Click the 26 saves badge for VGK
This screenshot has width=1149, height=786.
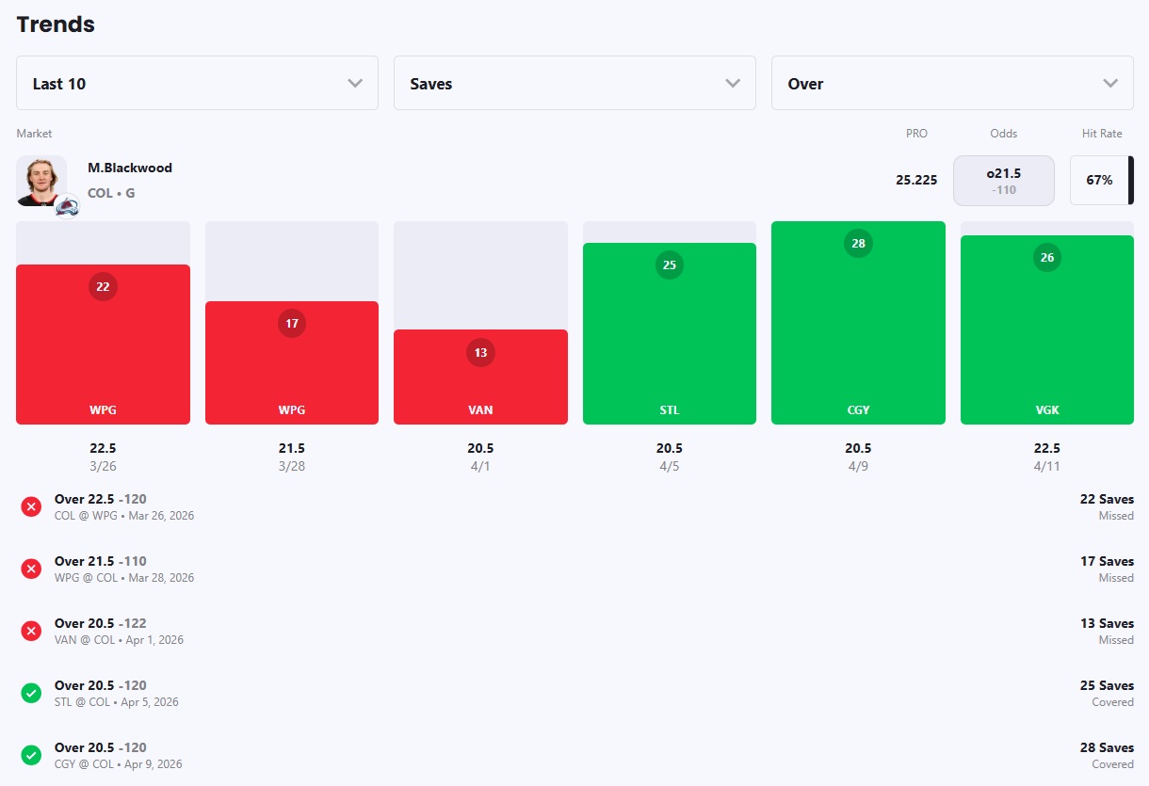(1046, 257)
